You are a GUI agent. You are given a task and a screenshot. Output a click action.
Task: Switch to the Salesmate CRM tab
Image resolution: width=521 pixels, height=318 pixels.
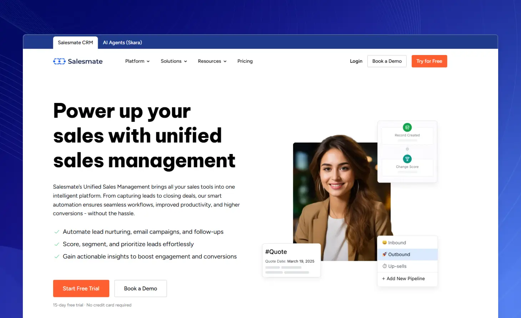pos(75,43)
